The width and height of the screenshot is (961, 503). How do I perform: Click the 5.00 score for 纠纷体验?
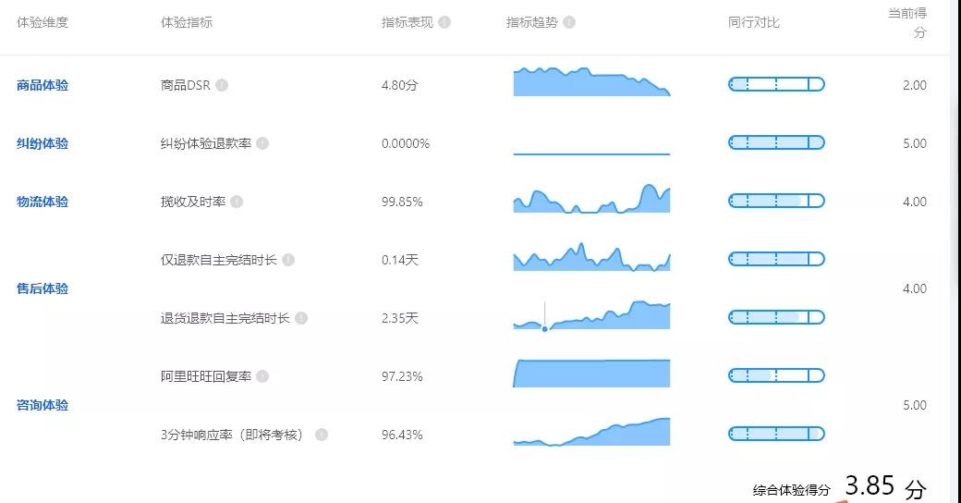pyautogui.click(x=915, y=143)
